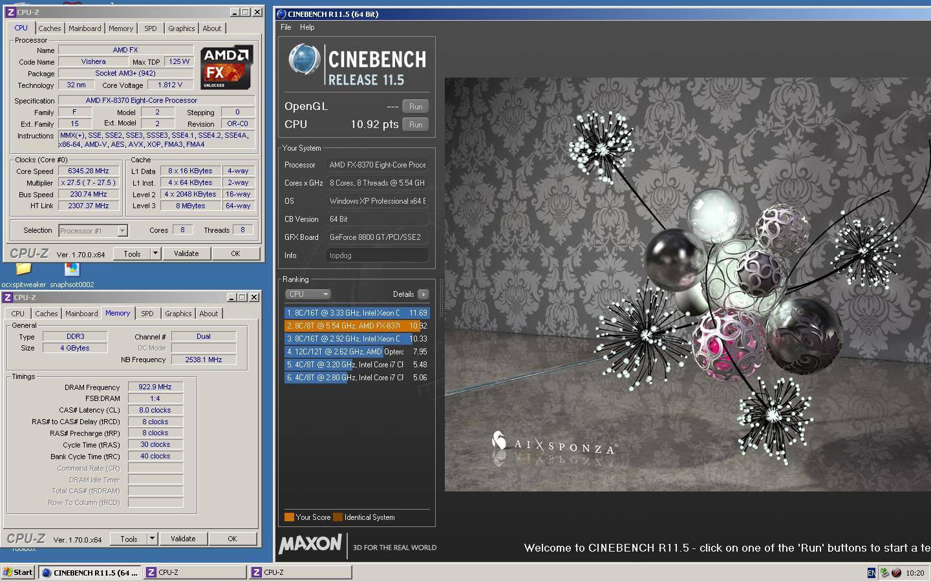The image size is (931, 582).
Task: Click the EN language indicator in system tray
Action: 872,573
